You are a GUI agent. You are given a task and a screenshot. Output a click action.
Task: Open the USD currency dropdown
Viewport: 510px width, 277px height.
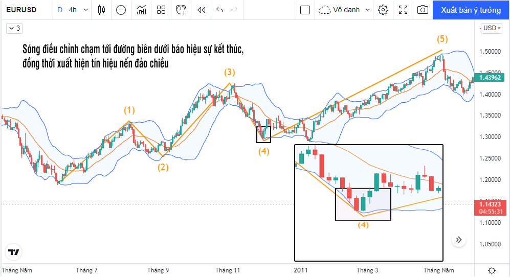[x=492, y=28]
